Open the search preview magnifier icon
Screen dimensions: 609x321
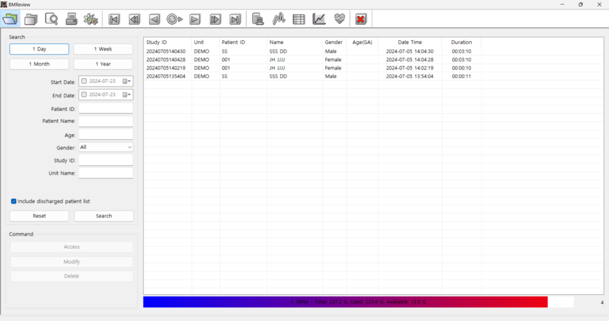[51, 18]
